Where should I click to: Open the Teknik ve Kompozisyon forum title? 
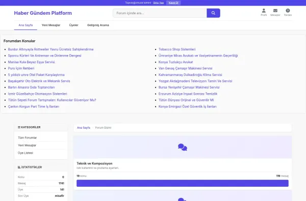94,163
